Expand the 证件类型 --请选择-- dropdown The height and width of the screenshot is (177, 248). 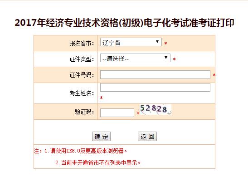pos(135,58)
